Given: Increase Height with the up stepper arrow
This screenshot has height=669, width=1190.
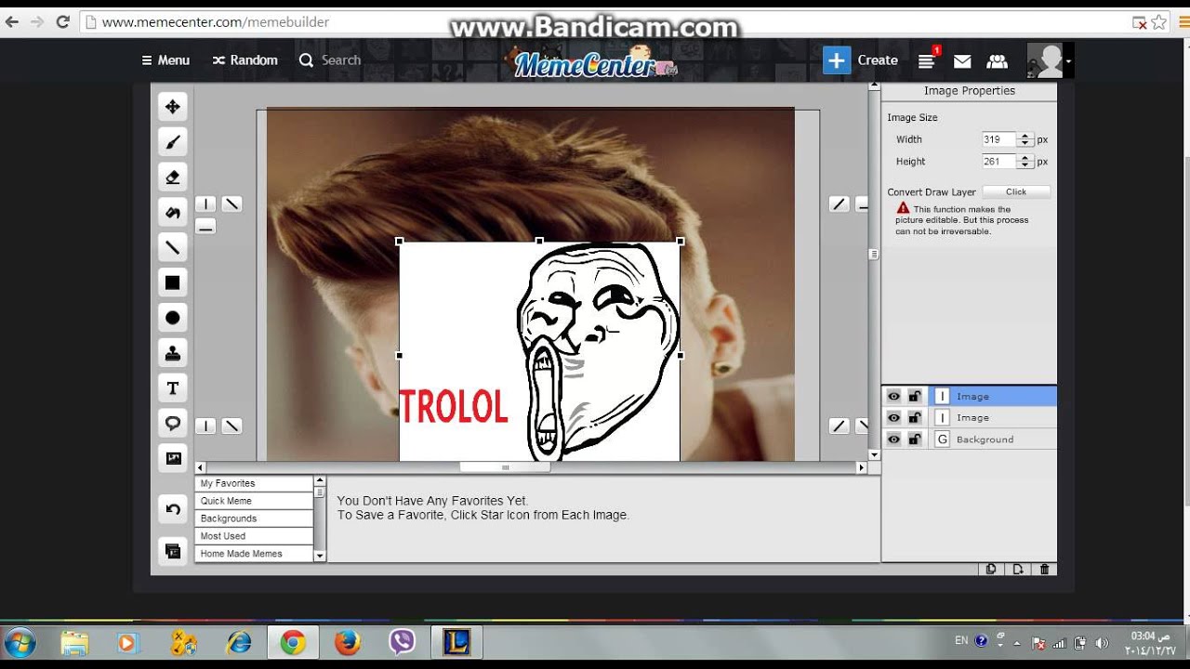Looking at the screenshot, I should (x=1025, y=158).
